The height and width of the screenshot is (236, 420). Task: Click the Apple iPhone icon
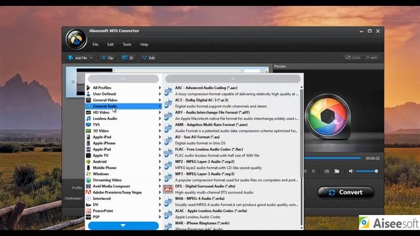pos(89,143)
